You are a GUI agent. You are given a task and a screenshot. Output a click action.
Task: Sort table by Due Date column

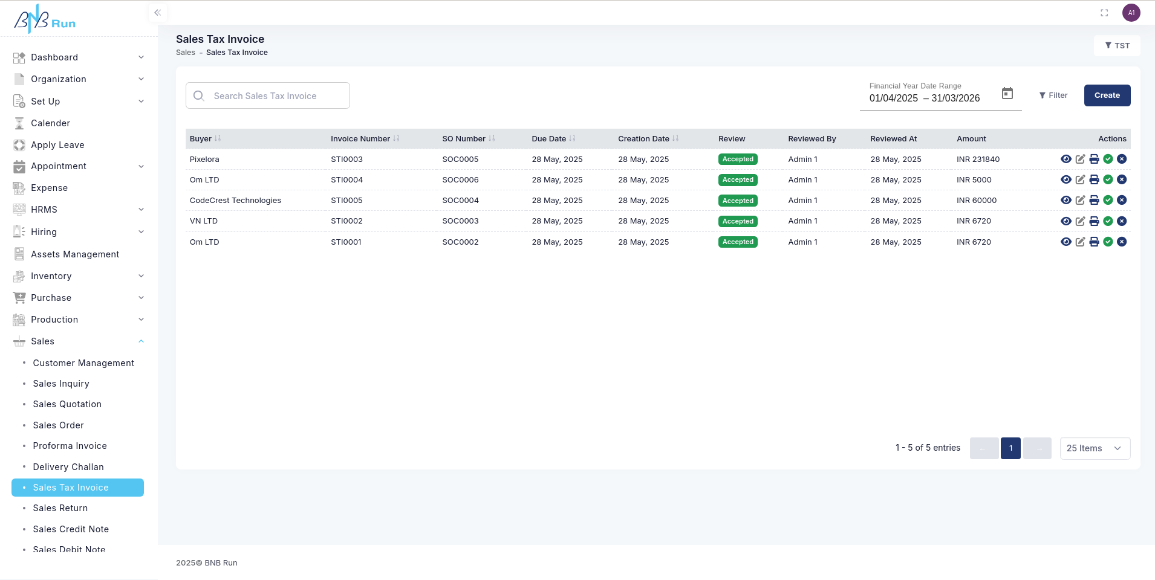[x=572, y=138]
